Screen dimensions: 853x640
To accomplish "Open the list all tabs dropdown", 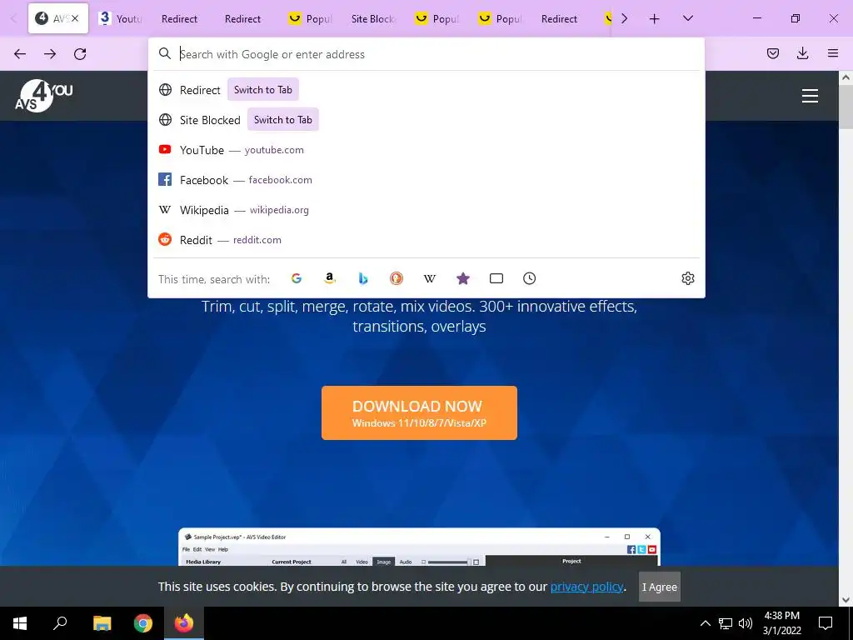I will click(x=687, y=18).
